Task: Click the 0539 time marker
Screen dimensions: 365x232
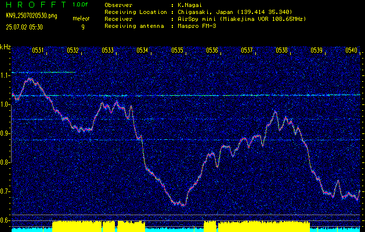Action: [x=316, y=50]
